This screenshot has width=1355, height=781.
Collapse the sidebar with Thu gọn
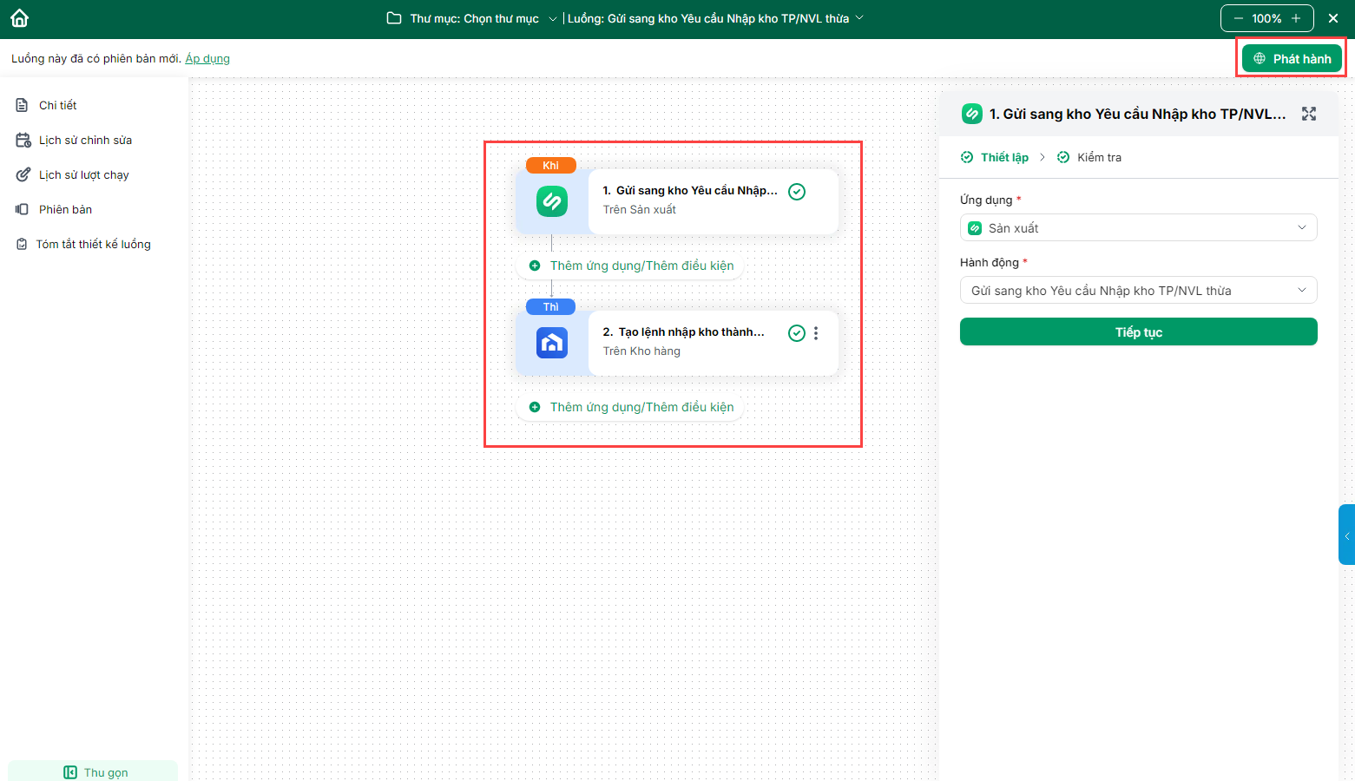95,771
